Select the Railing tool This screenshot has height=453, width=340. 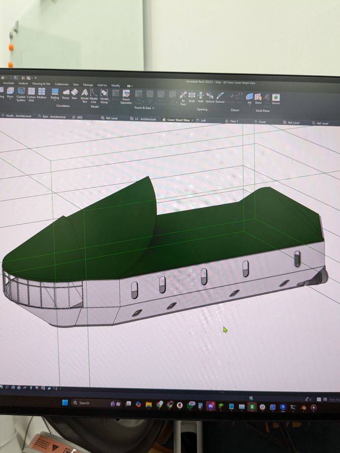pyautogui.click(x=55, y=94)
